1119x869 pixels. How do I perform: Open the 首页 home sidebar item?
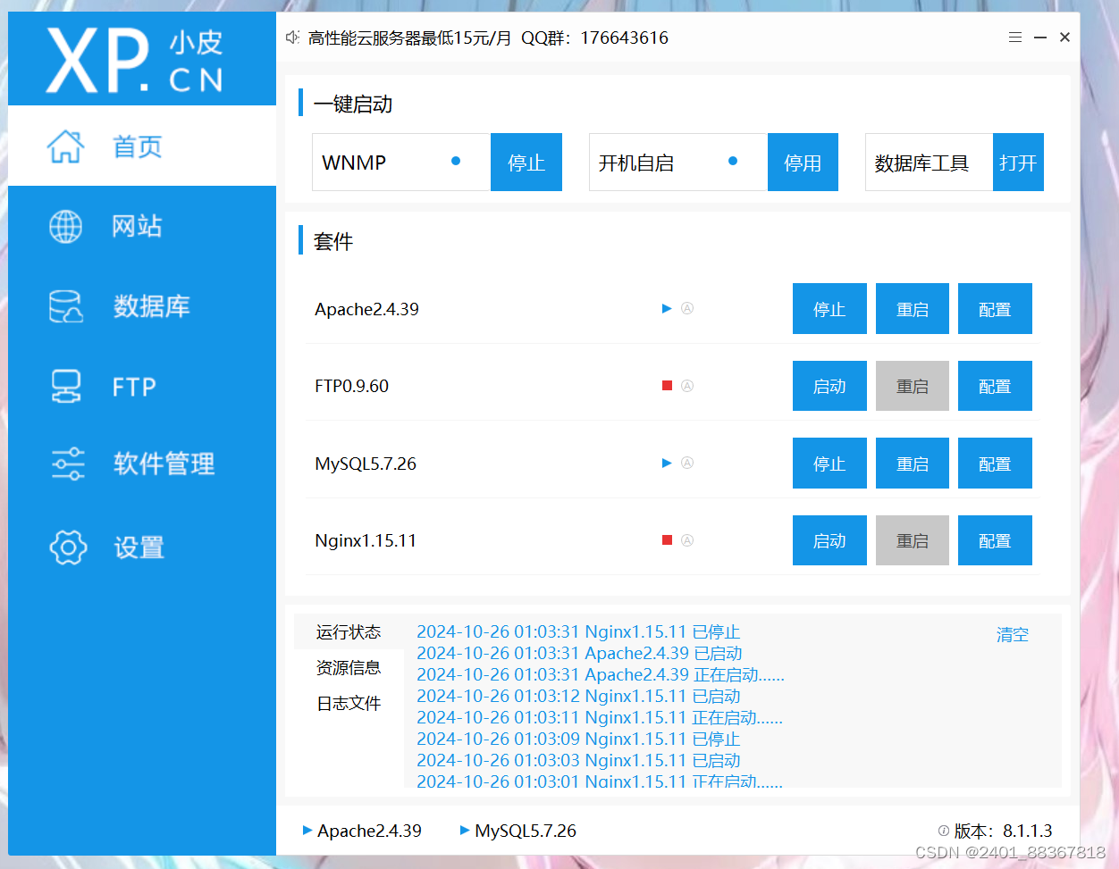coord(142,146)
